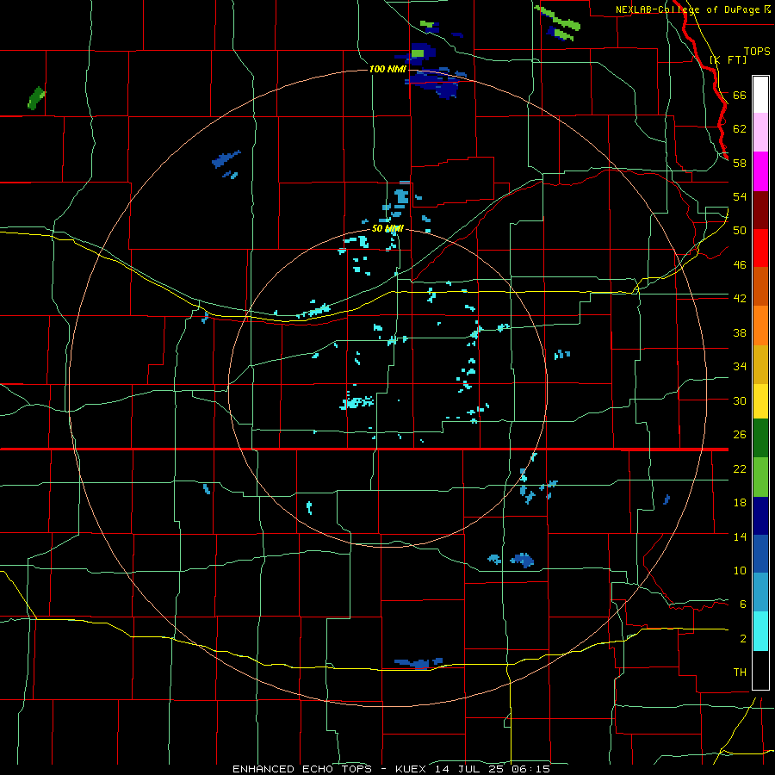
Task: Click the legend value 34
Action: [x=740, y=367]
